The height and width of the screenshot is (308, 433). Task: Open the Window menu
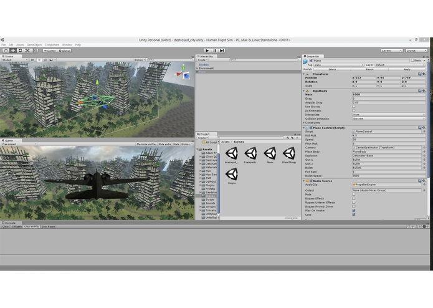(x=67, y=44)
